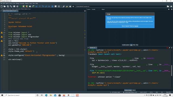Screen dimensions: 173x97
Task: Run the file with the green play button
Action: [x=21, y=6]
